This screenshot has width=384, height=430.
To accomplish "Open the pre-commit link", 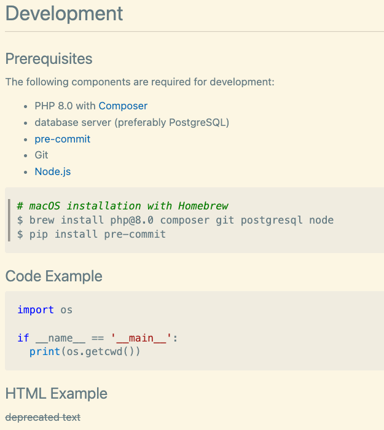I will pos(62,139).
